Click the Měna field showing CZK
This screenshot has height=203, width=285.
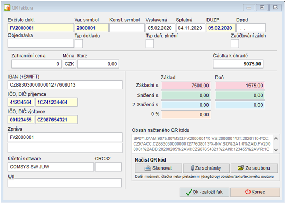pos(70,64)
